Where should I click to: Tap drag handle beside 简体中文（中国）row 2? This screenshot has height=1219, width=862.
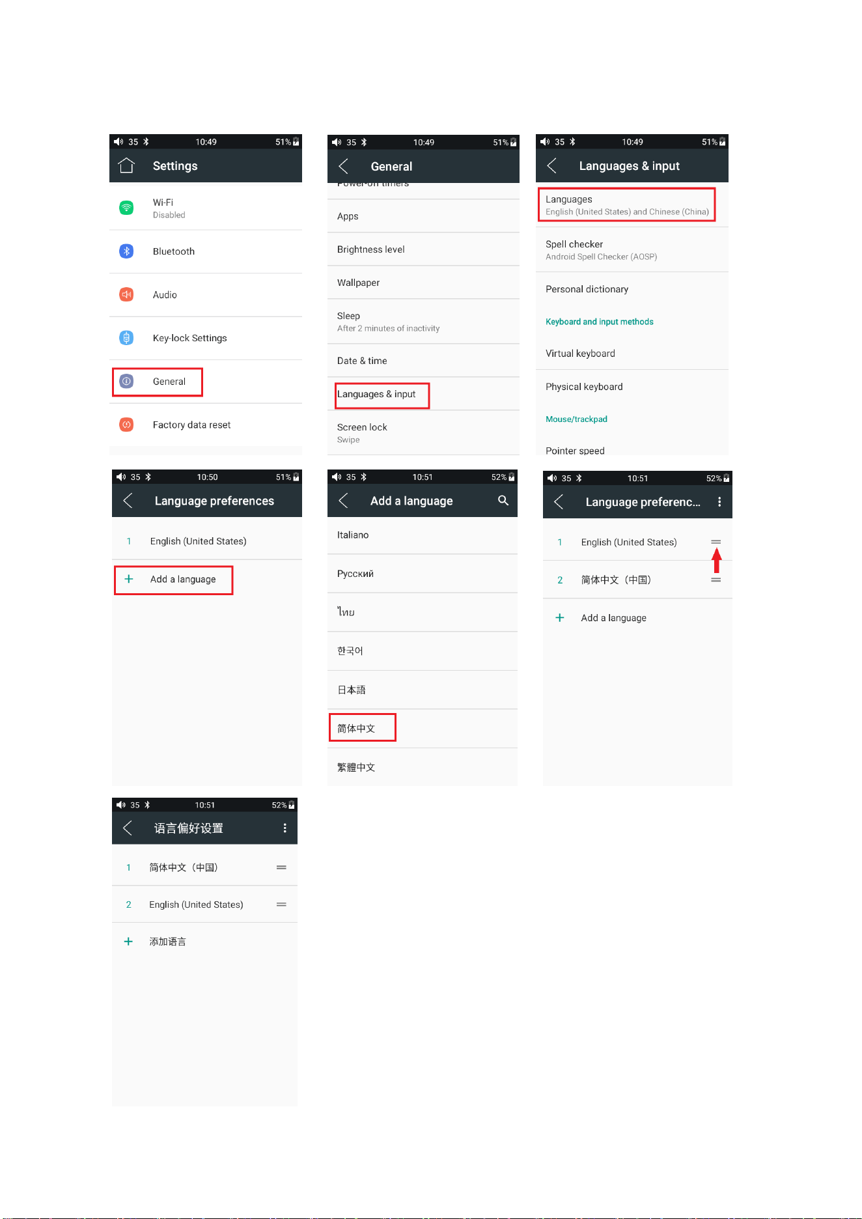coord(716,580)
